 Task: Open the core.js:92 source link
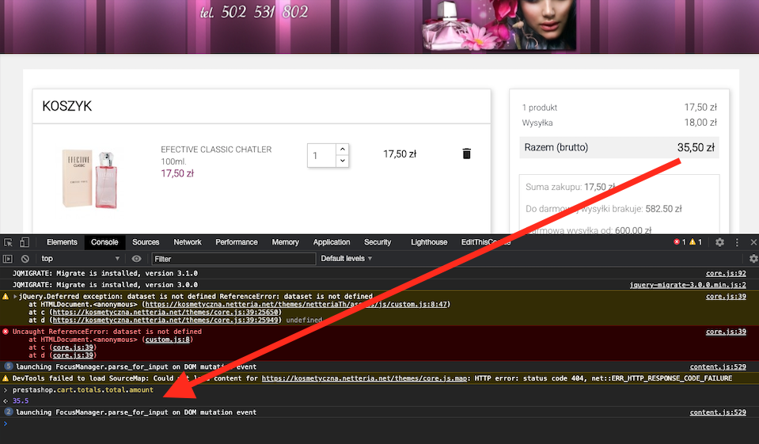coord(726,273)
